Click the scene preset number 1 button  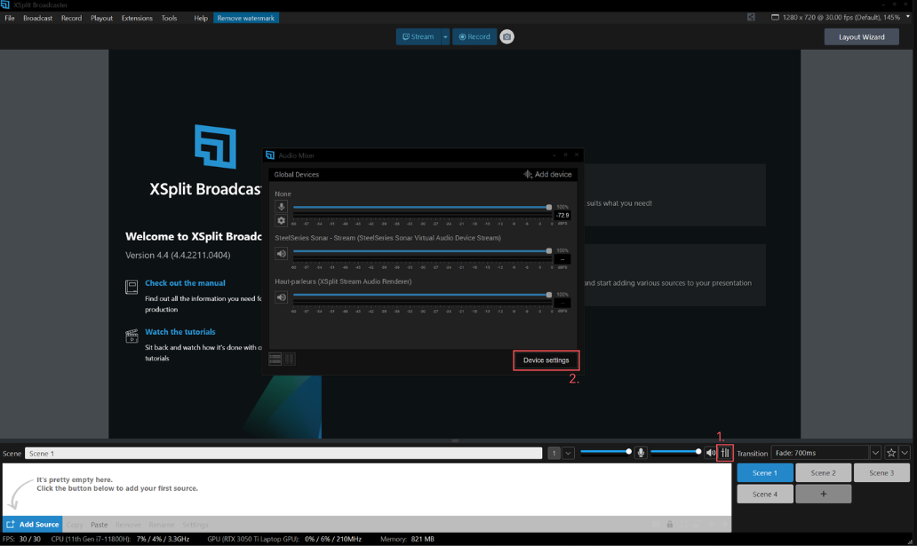click(x=554, y=453)
